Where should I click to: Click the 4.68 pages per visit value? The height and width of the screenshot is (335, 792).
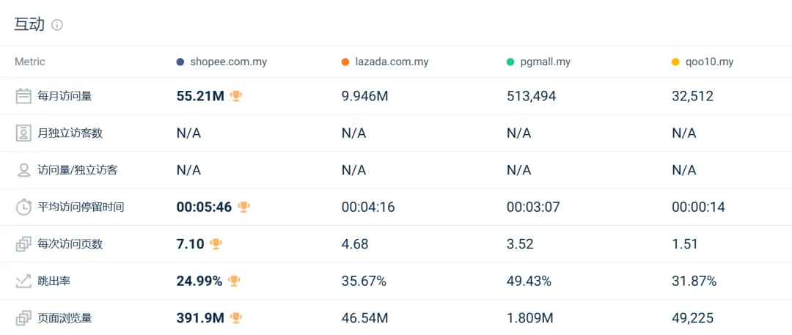(355, 244)
